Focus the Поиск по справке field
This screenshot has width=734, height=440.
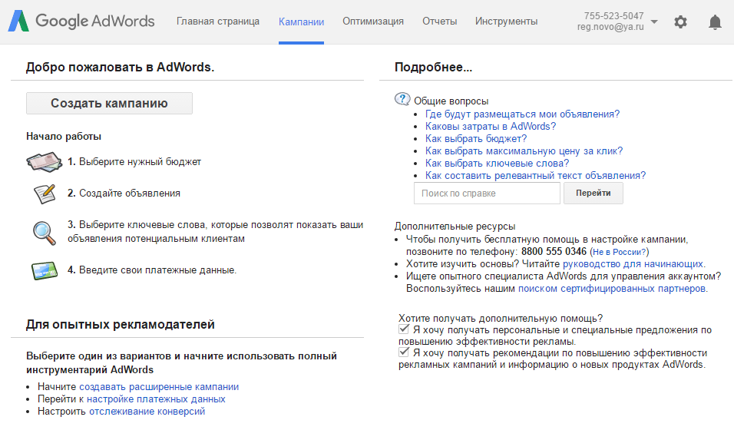point(487,194)
